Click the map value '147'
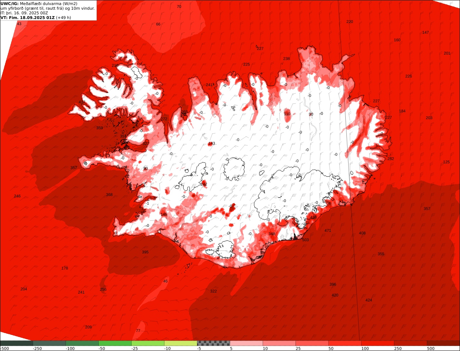This screenshot has height=351, width=460. 425,32
